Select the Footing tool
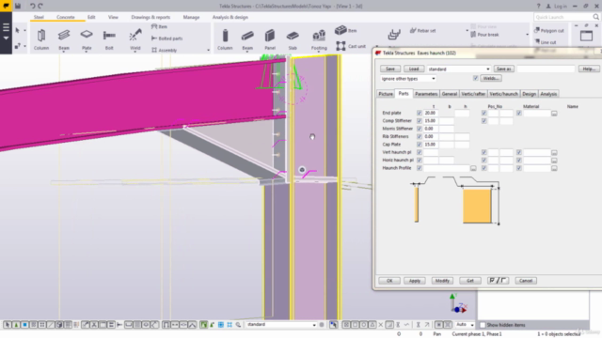Image resolution: width=602 pixels, height=338 pixels. coord(319,39)
